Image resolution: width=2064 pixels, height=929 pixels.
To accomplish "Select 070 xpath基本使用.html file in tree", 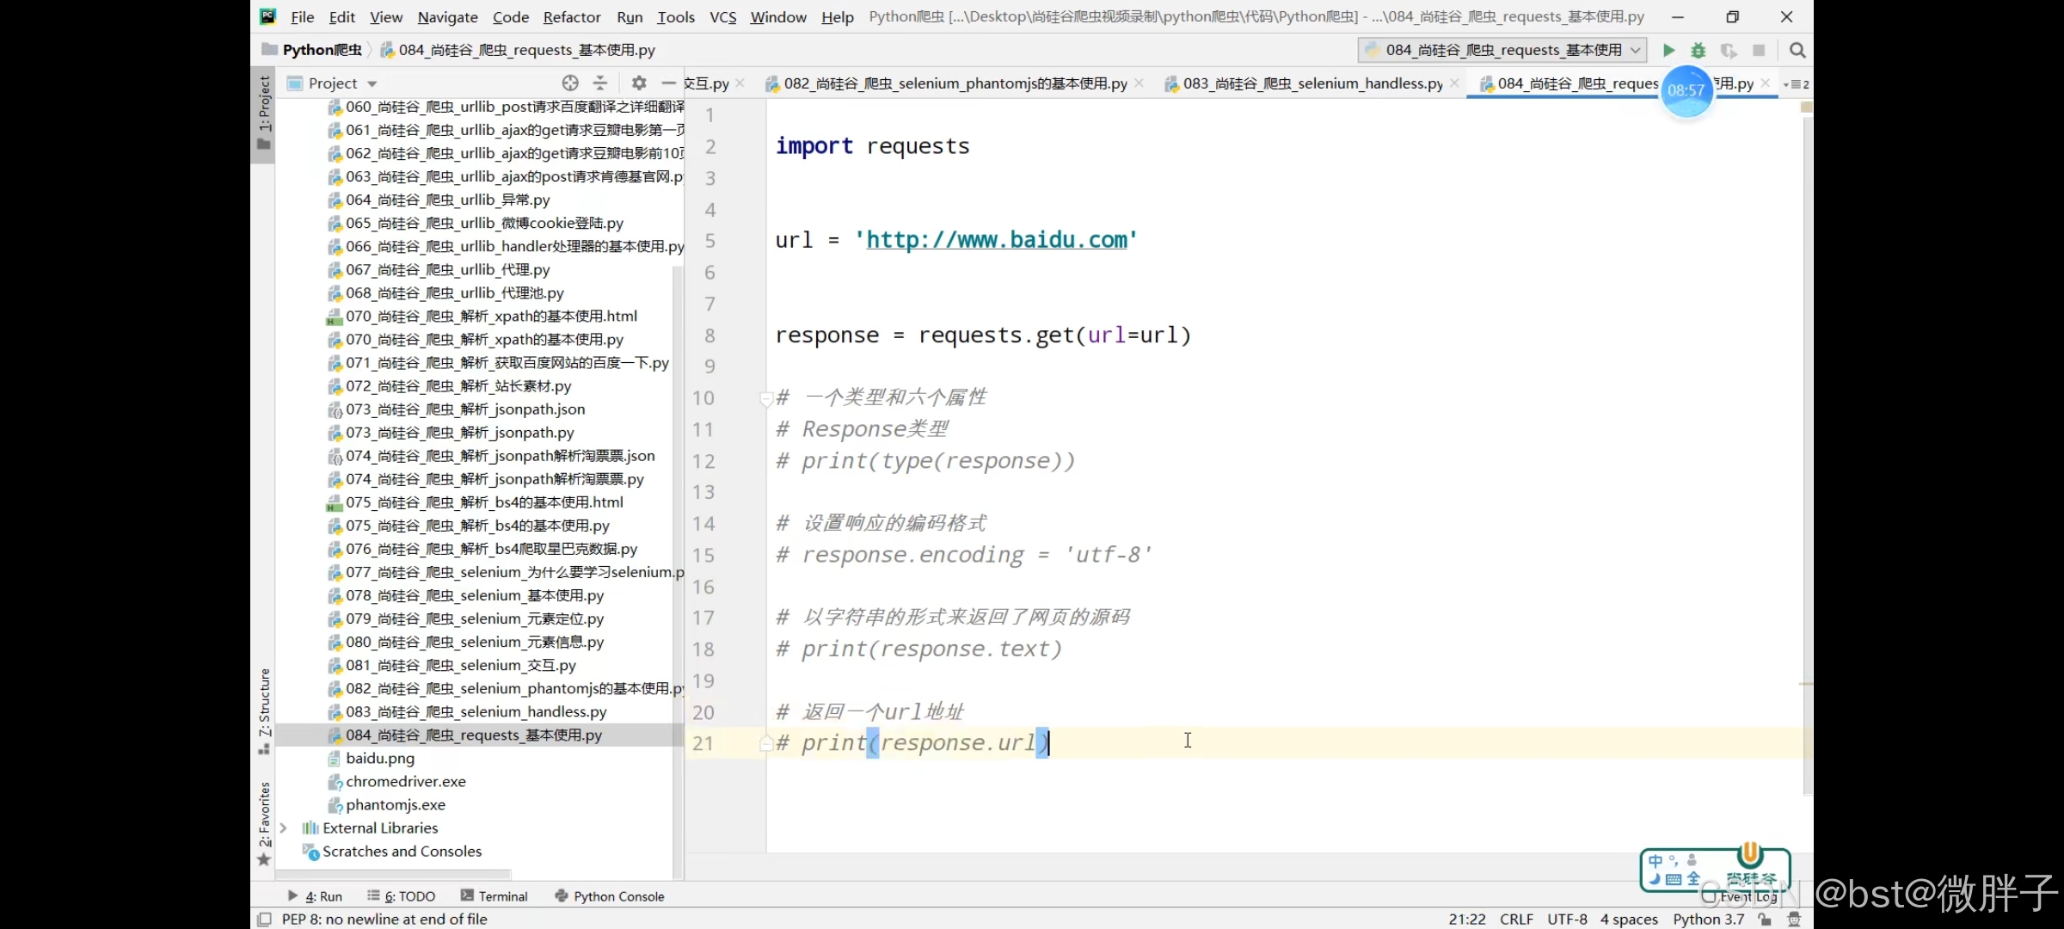I will click(x=491, y=316).
